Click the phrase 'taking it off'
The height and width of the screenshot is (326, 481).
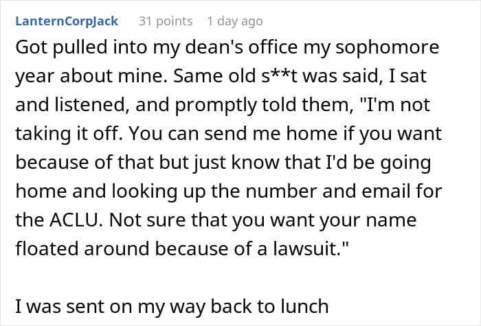click(67, 134)
